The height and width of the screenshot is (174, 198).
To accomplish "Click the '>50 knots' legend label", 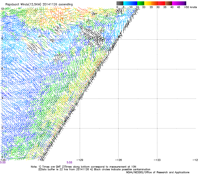I will click(190, 7).
